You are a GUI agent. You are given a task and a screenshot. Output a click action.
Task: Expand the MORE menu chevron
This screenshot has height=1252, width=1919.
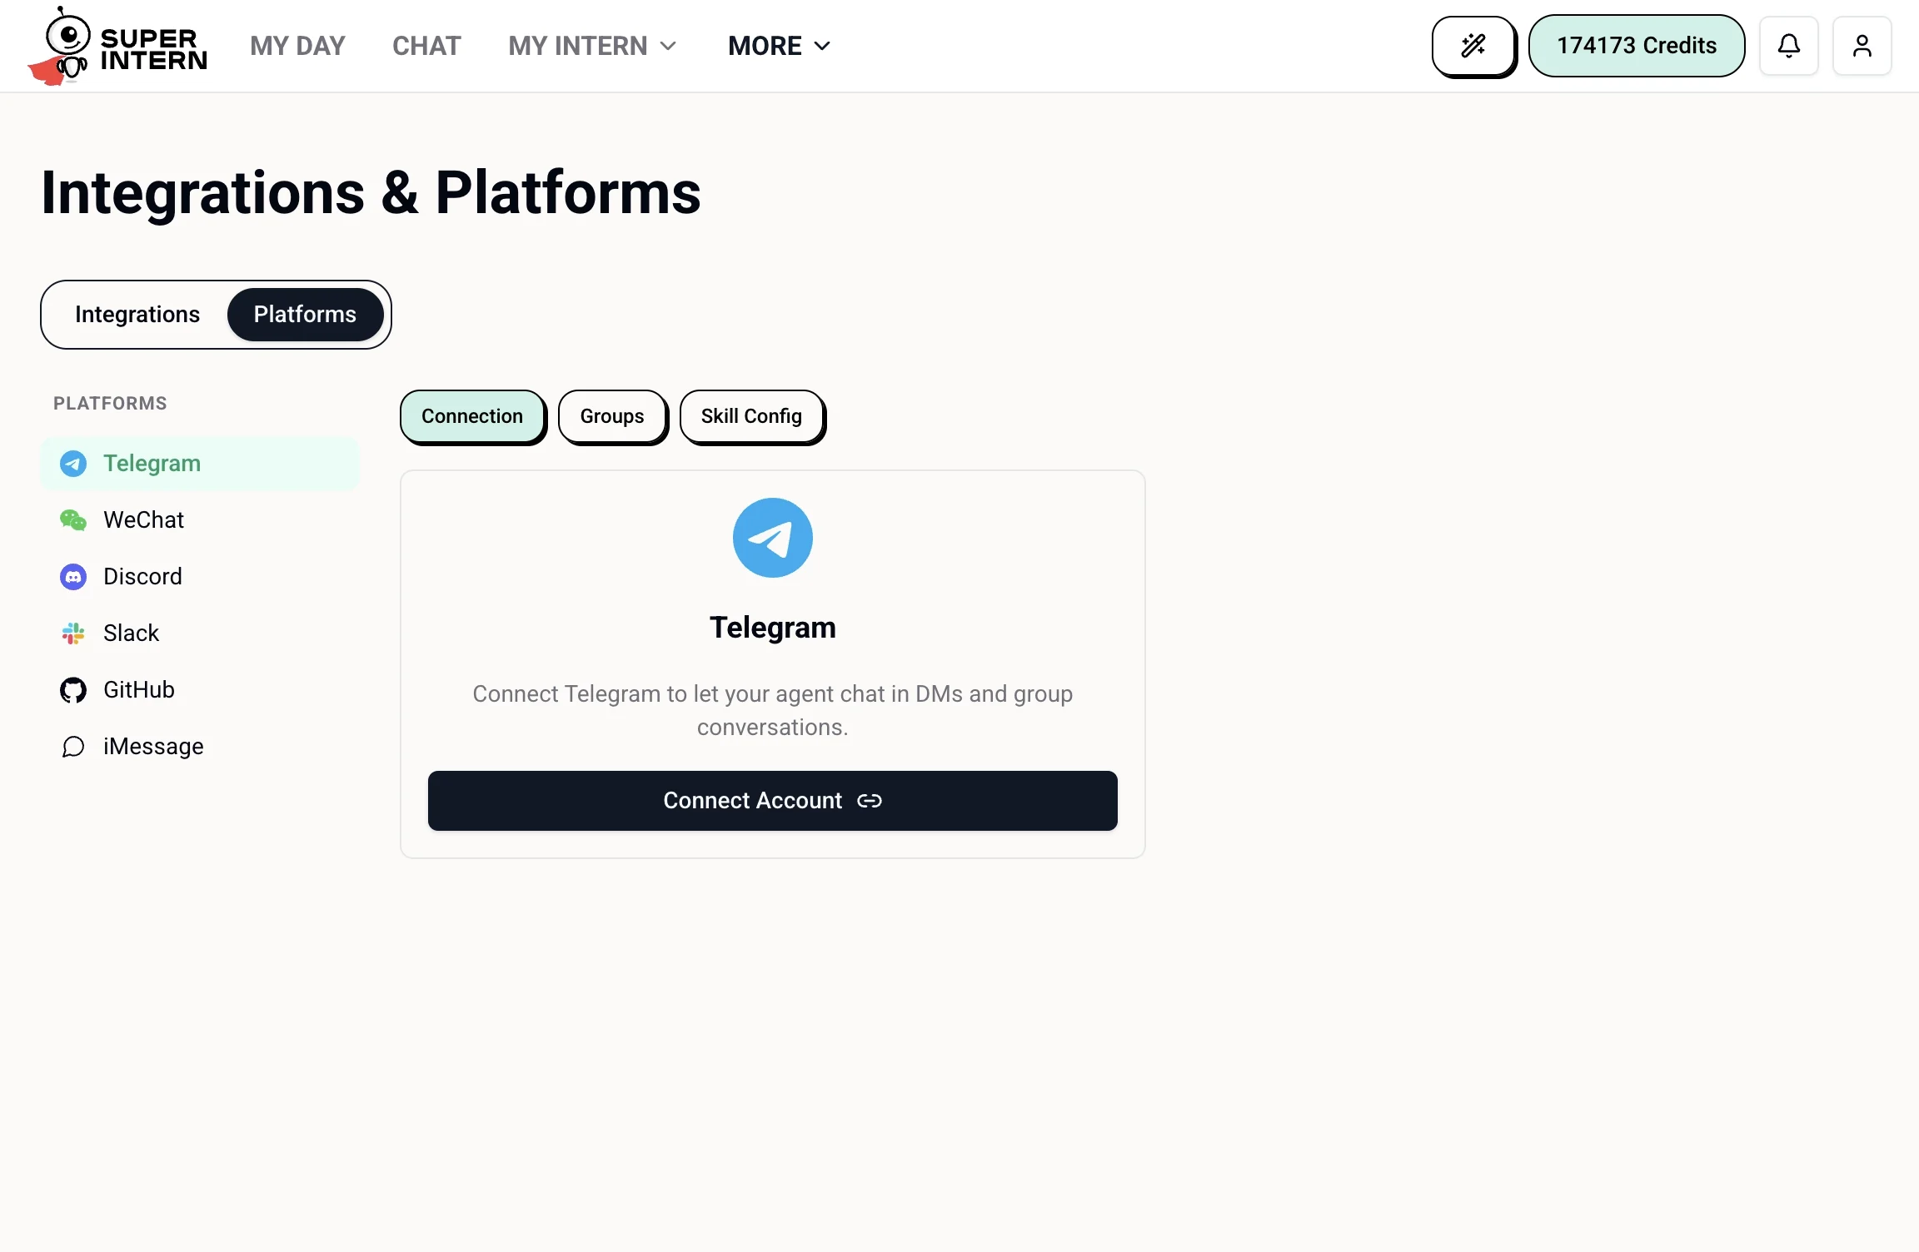(822, 46)
